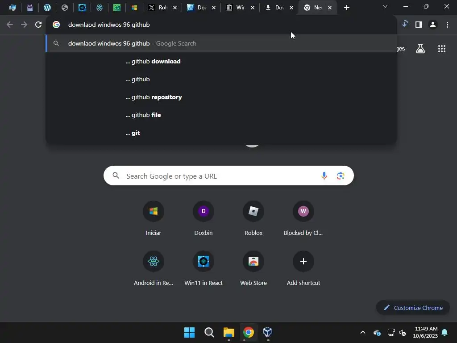Image resolution: width=457 pixels, height=343 pixels.
Task: Search by image with Google Lens icon
Action: (341, 176)
